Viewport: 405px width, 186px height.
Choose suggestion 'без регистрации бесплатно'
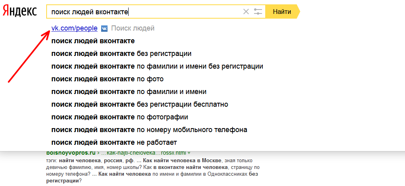140,104
